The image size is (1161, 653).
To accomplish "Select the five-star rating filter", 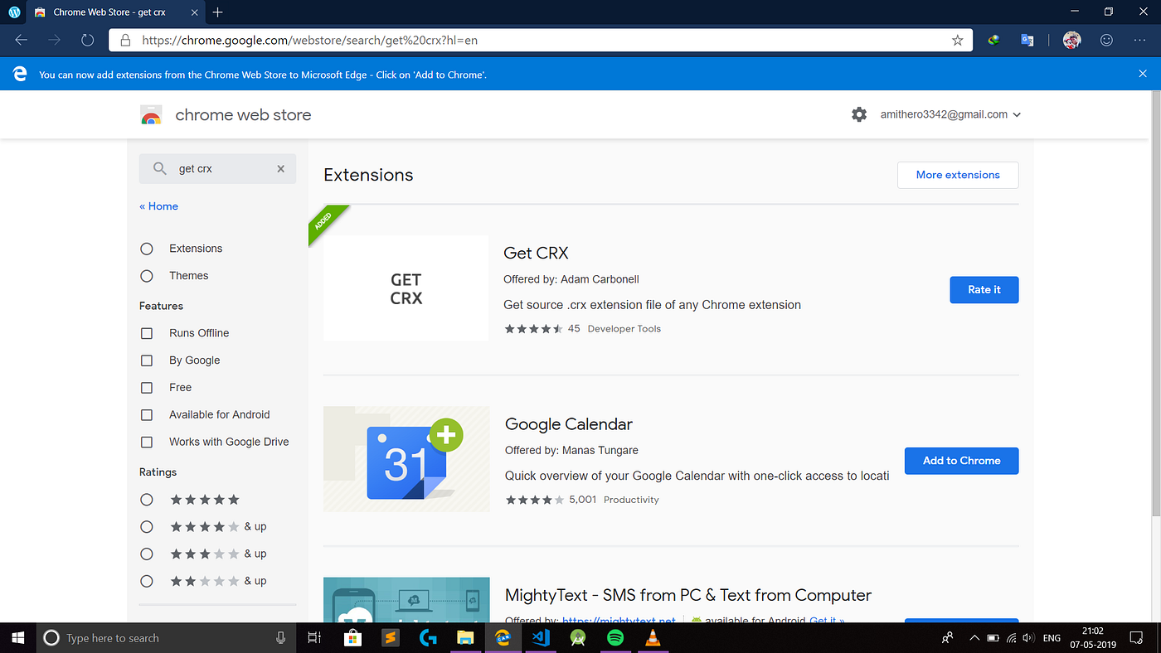I will (x=147, y=500).
